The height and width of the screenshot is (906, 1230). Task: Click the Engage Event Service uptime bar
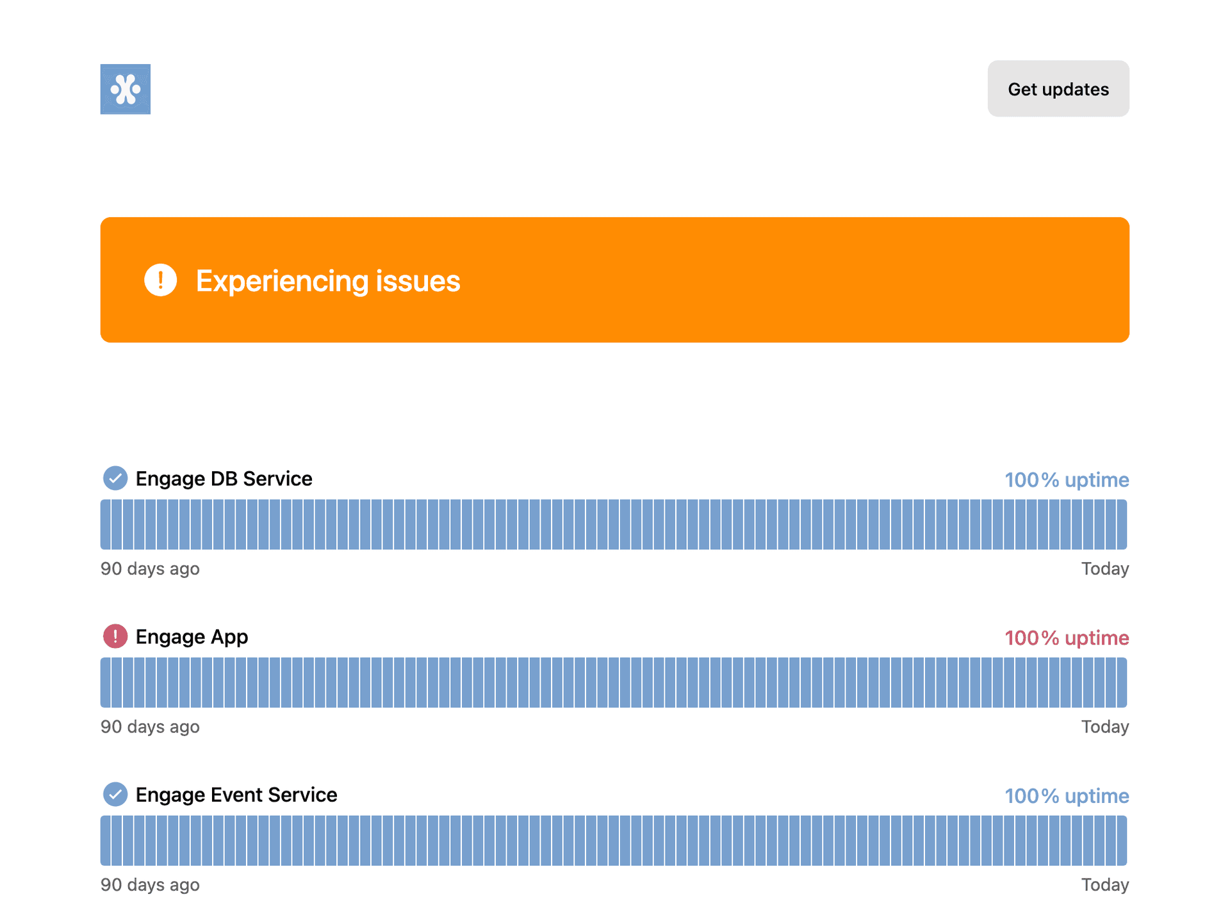tap(614, 841)
